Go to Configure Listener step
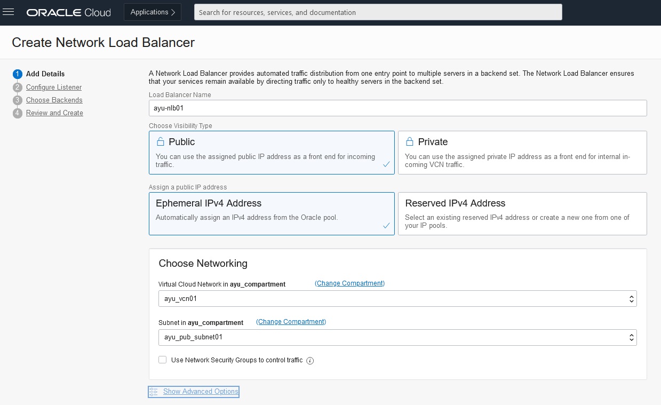The width and height of the screenshot is (661, 405). point(54,88)
